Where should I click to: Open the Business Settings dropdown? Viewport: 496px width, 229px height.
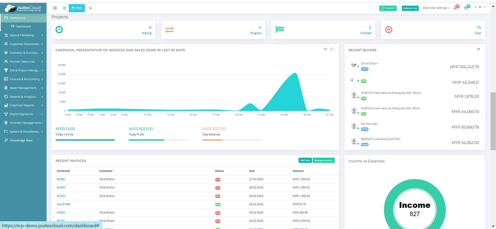point(436,8)
